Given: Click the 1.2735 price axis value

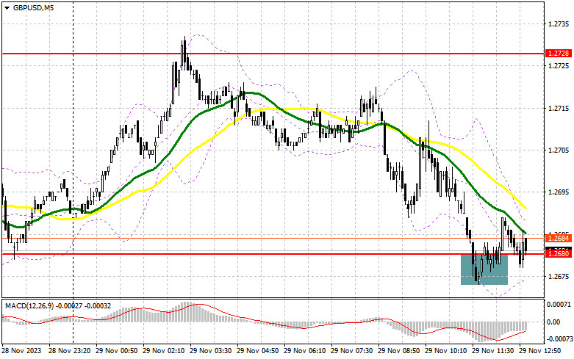Looking at the screenshot, I should click(x=559, y=24).
